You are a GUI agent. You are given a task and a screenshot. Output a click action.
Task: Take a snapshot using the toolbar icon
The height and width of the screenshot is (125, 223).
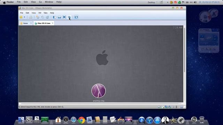(38, 17)
